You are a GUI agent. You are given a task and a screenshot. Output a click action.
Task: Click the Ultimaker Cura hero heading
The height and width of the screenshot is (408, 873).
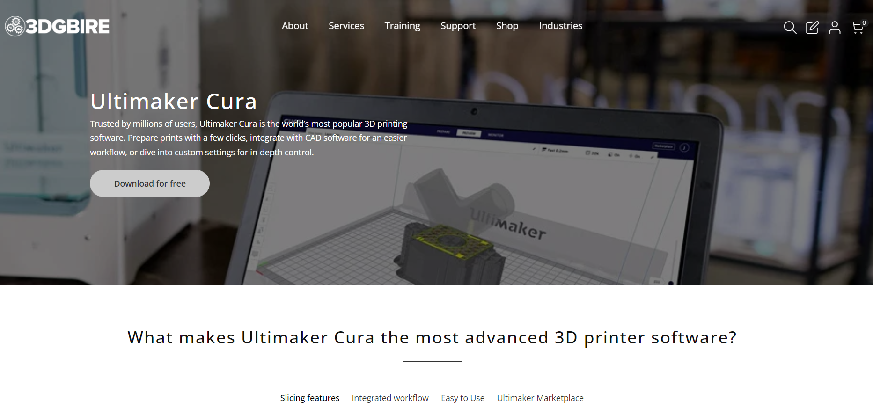pyautogui.click(x=174, y=101)
